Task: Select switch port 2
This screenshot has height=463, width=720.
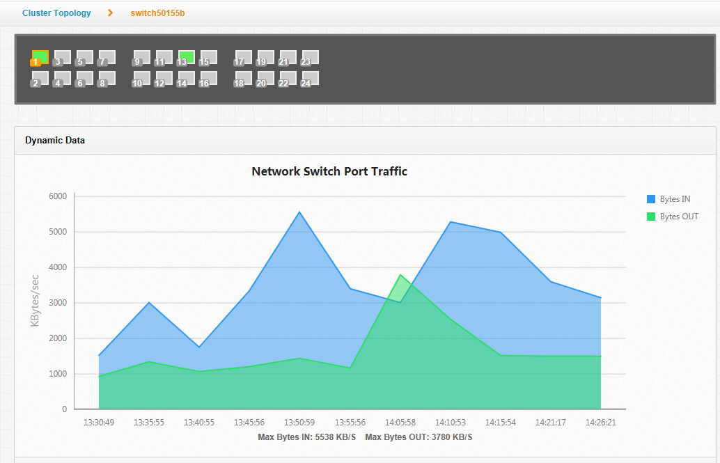Action: click(40, 79)
